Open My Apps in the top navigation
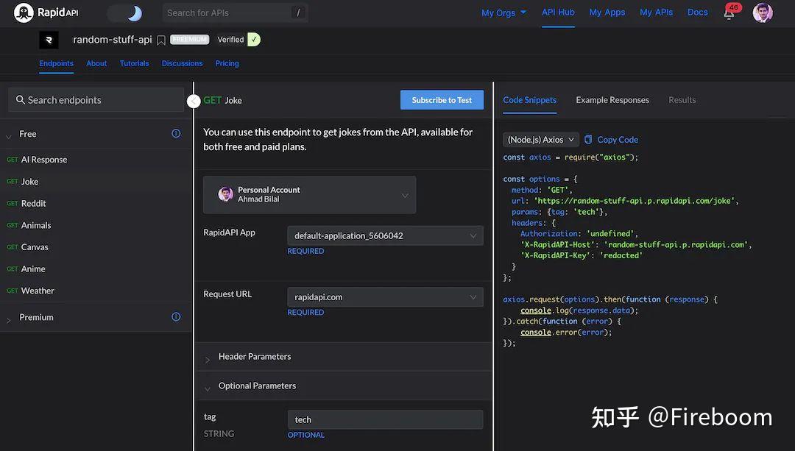Viewport: 795px width, 451px height. point(607,13)
